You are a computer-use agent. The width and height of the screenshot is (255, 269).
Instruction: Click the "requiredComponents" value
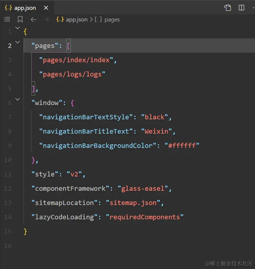click(145, 217)
